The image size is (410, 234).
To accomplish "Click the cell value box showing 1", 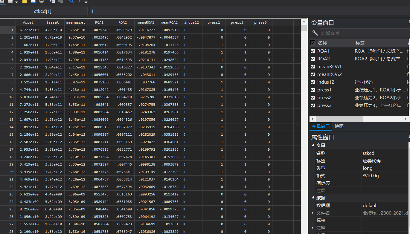I will (x=250, y=11).
